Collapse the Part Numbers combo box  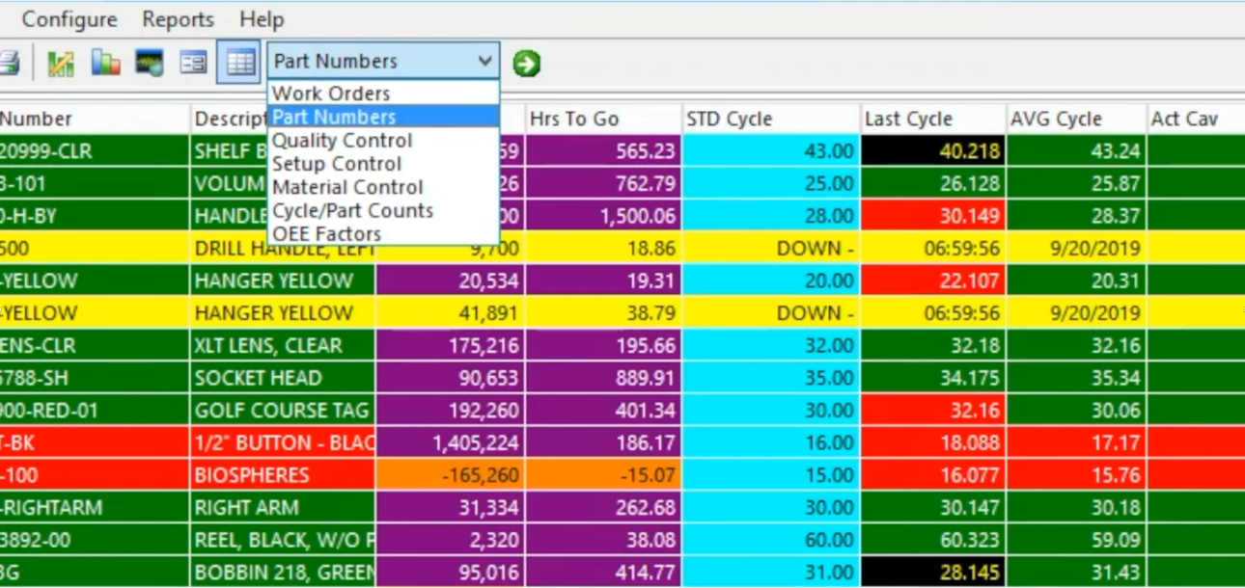484,62
